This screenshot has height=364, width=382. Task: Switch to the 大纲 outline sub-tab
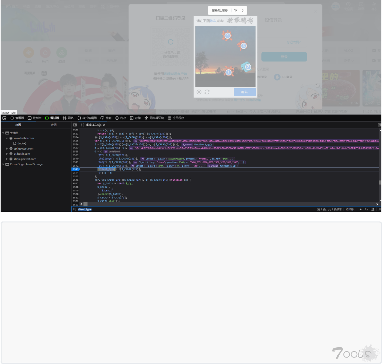tap(54, 125)
